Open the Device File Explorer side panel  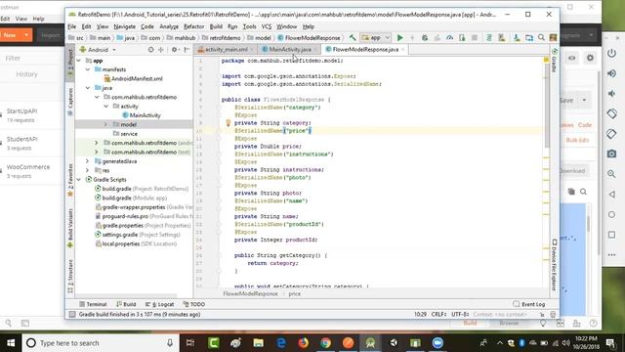pyautogui.click(x=554, y=265)
